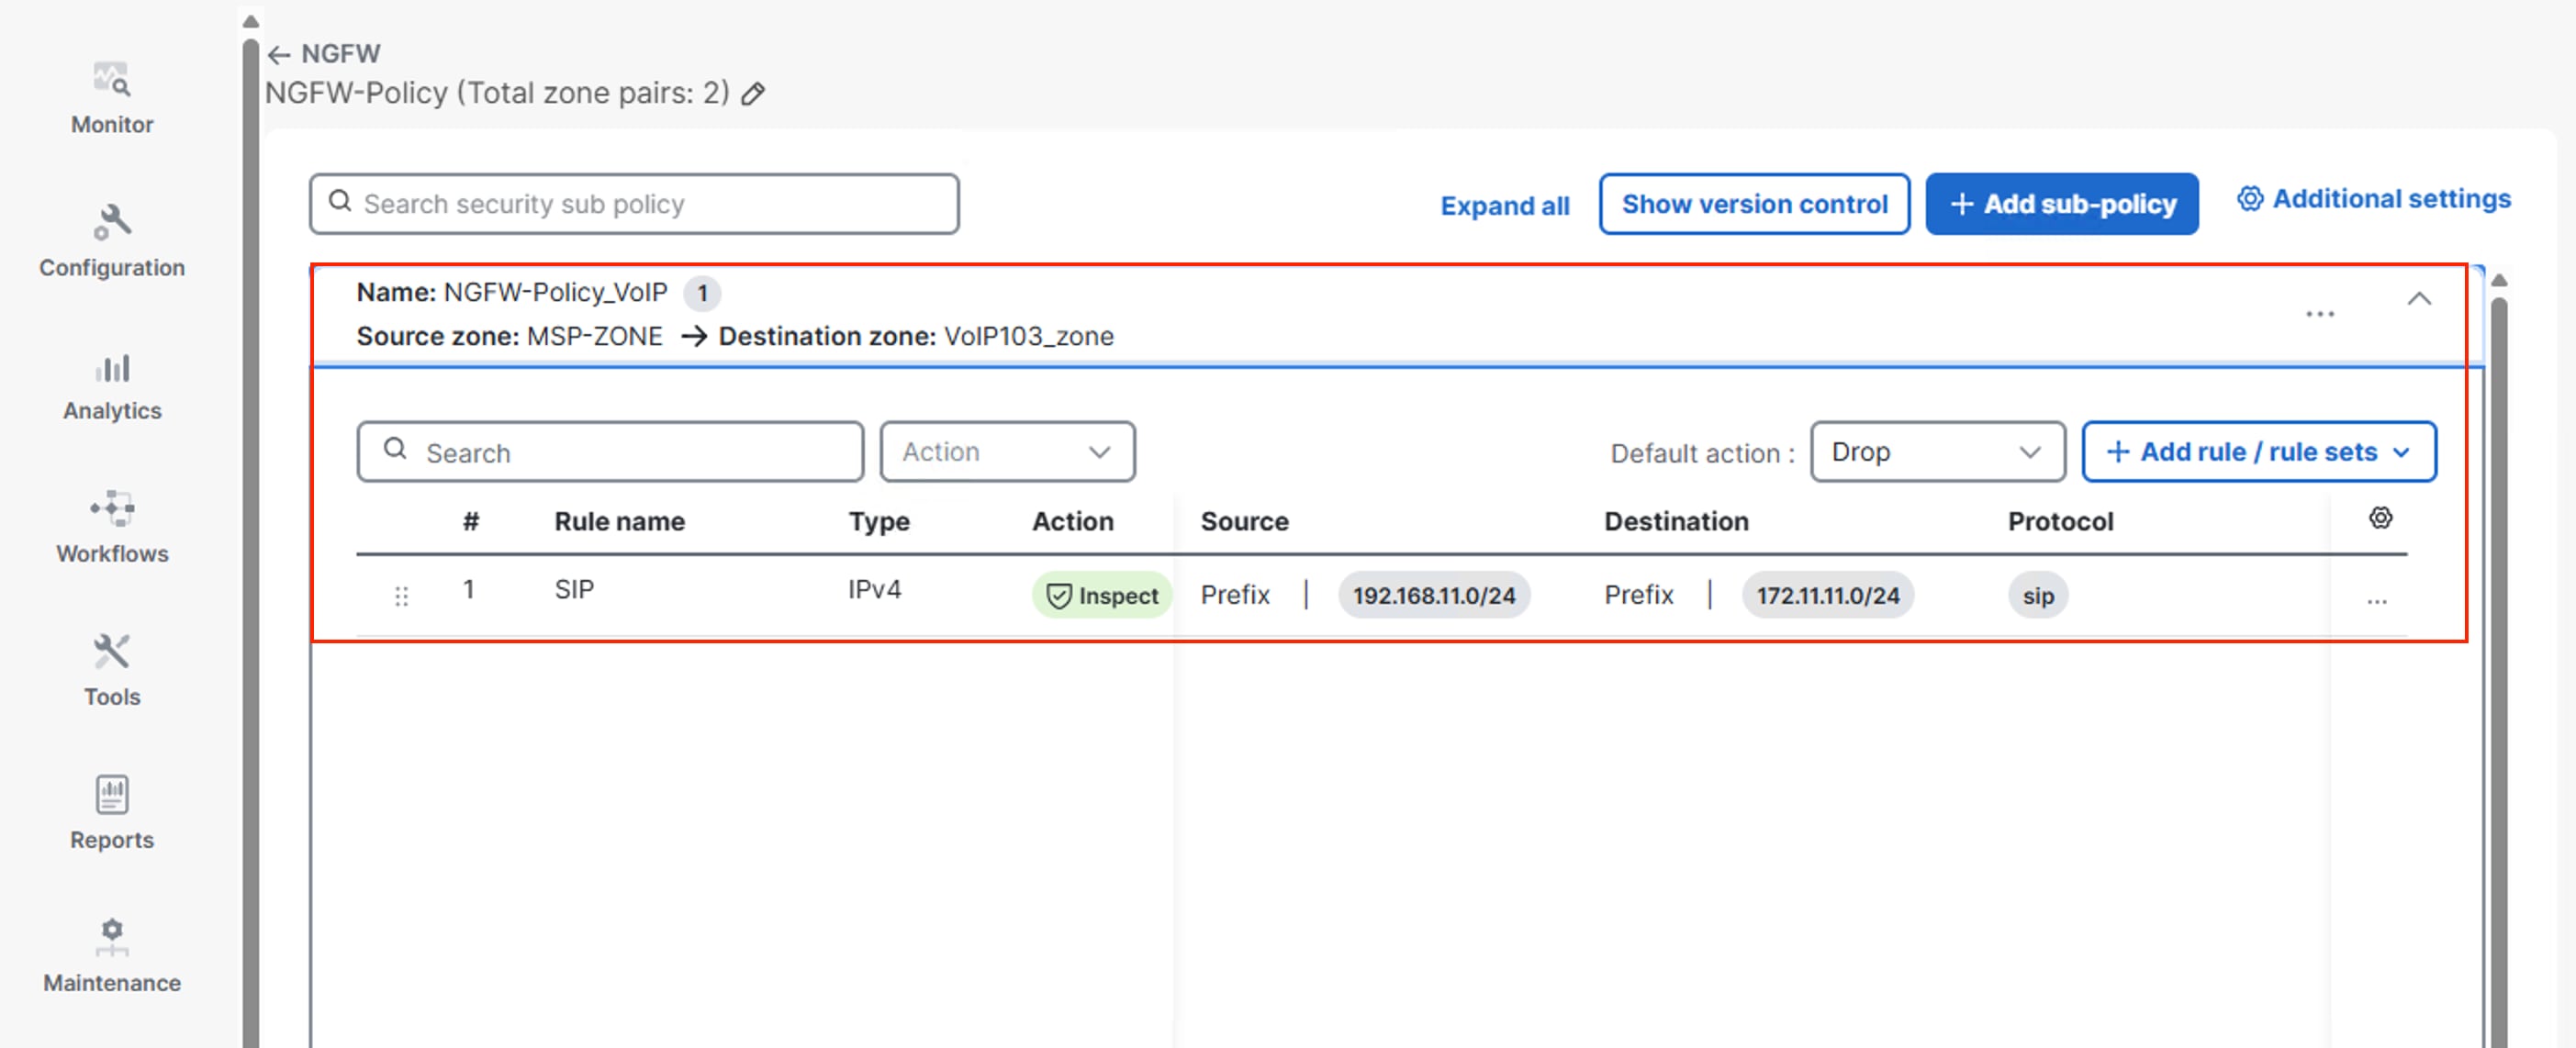2576x1048 pixels.
Task: Open the three-dot menu for NGFW-Policy_VoIP sub-policy
Action: 2319,314
